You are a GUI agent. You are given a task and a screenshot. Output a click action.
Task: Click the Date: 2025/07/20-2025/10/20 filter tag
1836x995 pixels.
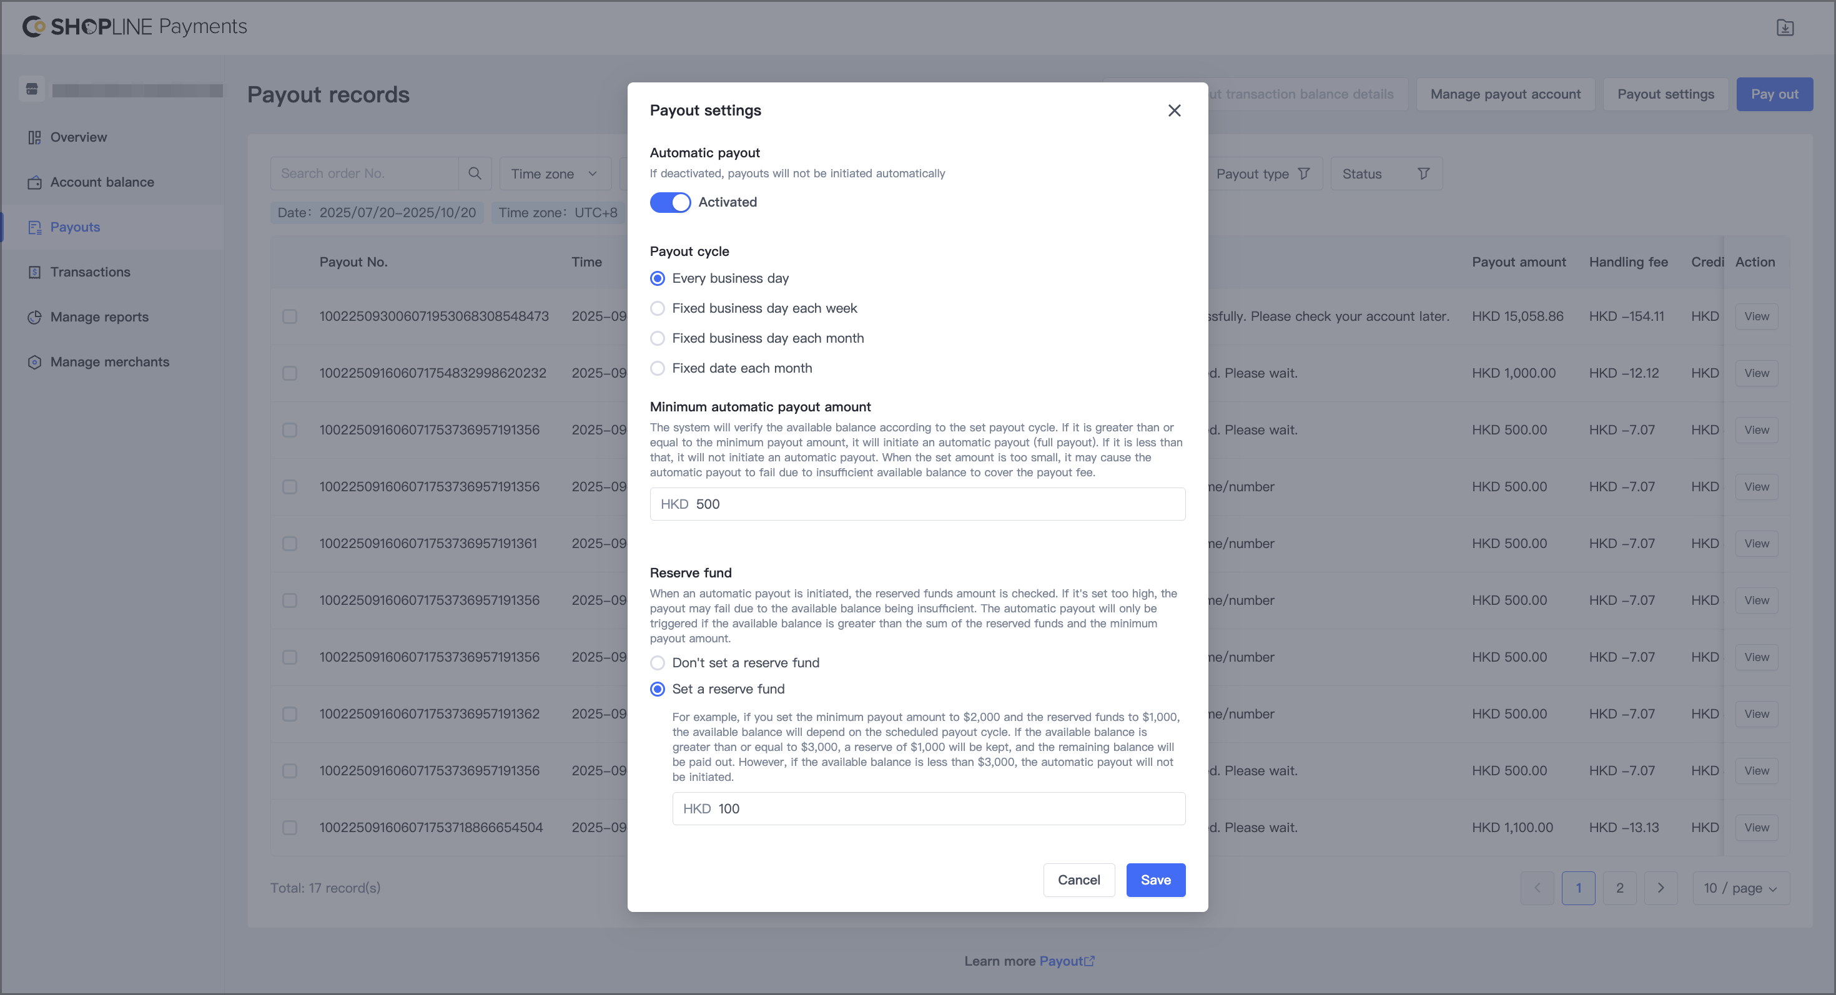click(377, 212)
